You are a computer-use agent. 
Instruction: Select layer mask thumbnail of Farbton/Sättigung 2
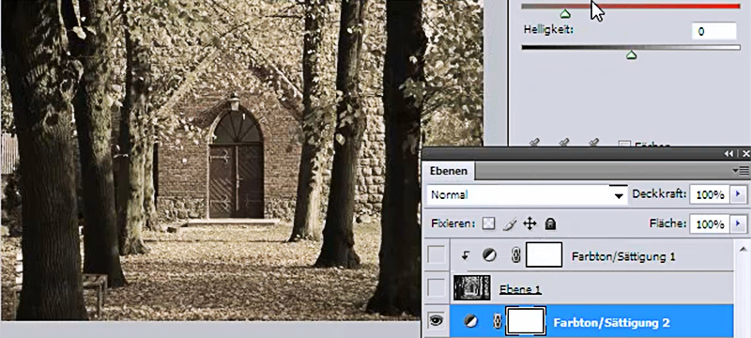coord(526,321)
